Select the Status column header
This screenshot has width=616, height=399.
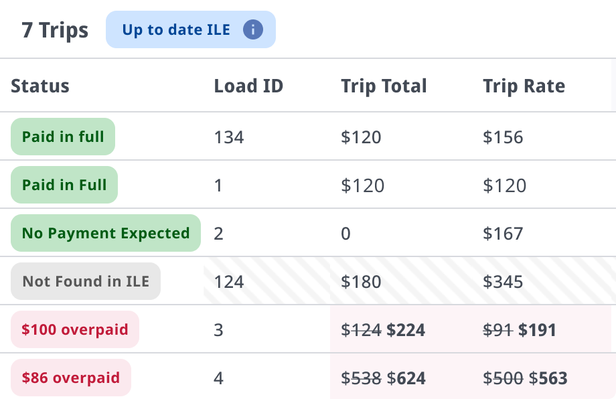(x=40, y=86)
